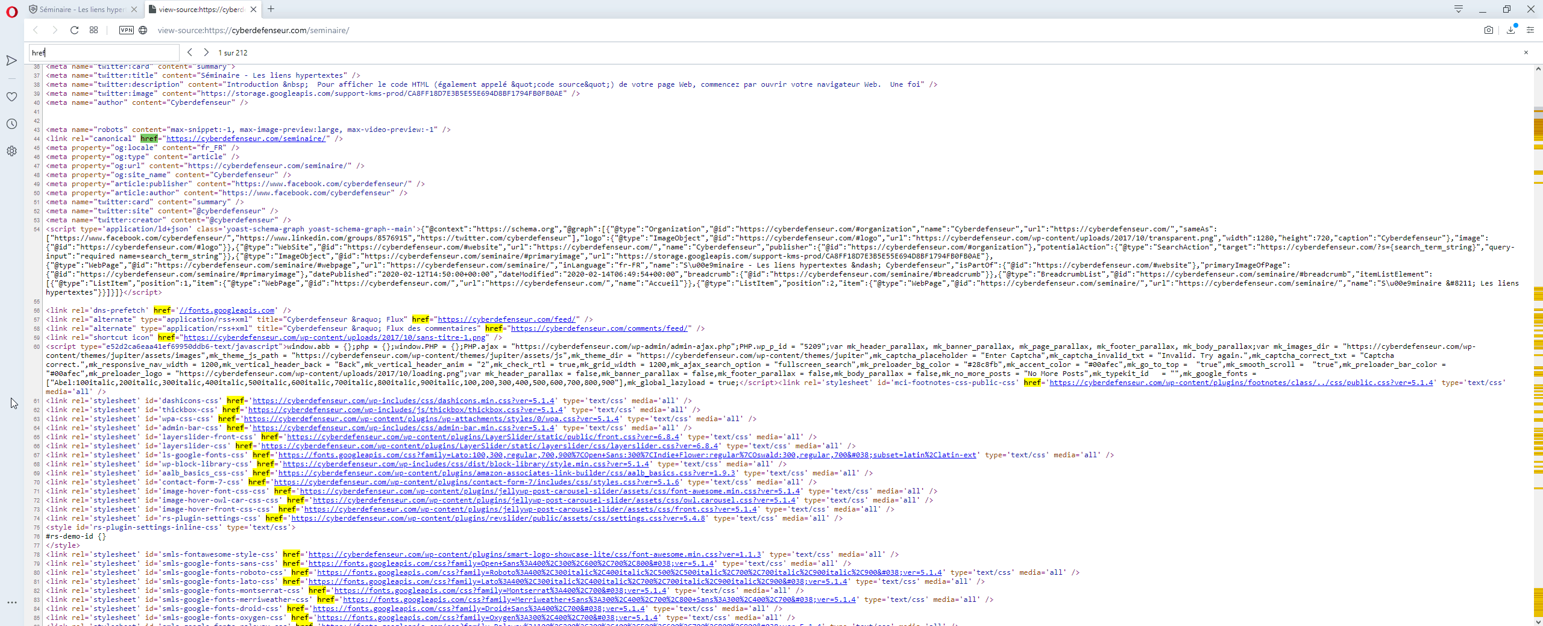This screenshot has width=1543, height=626.
Task: Select the view-source:https://cyberd tab
Action: click(x=203, y=9)
